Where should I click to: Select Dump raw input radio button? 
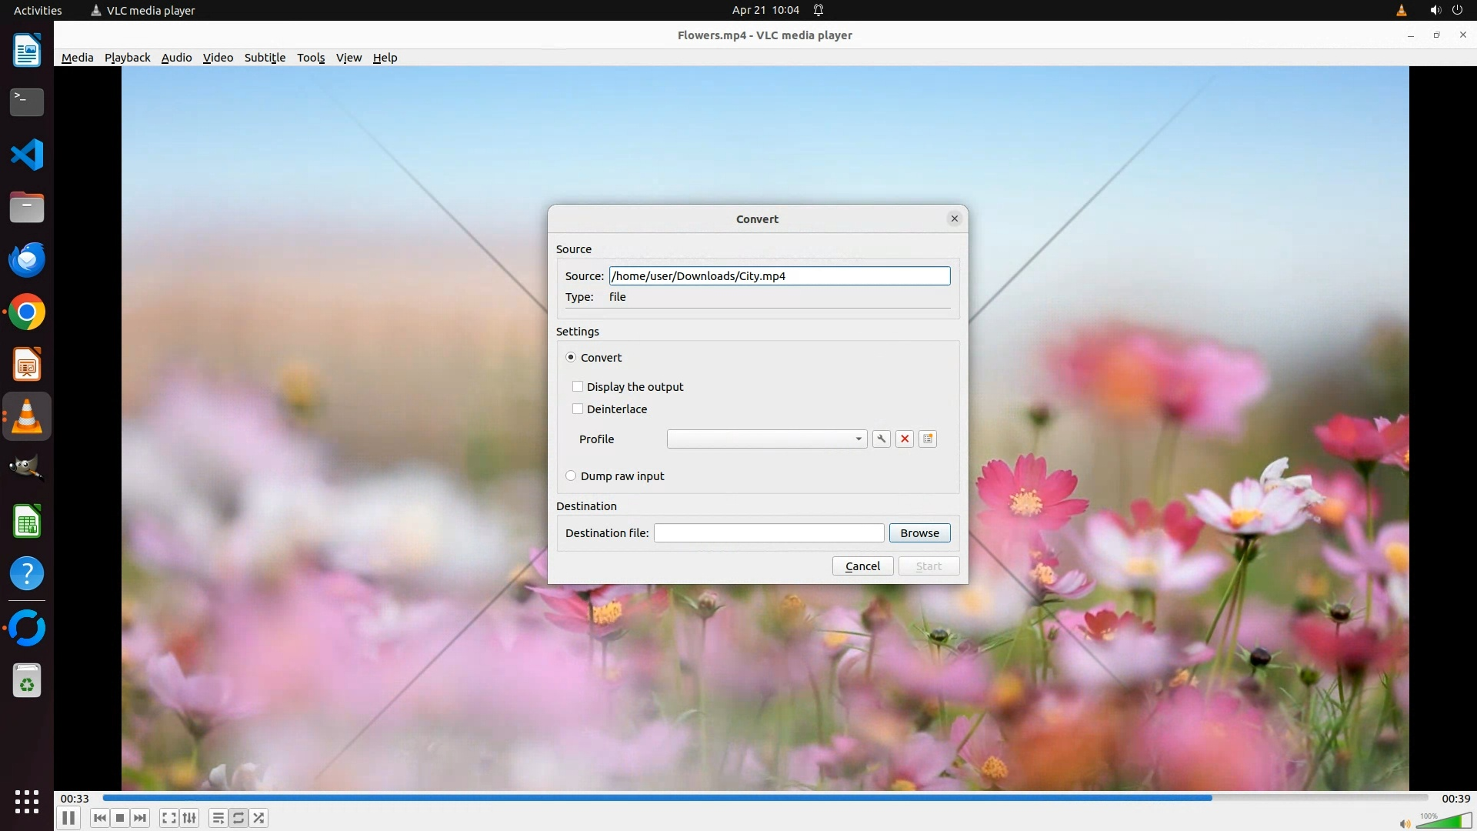point(571,476)
